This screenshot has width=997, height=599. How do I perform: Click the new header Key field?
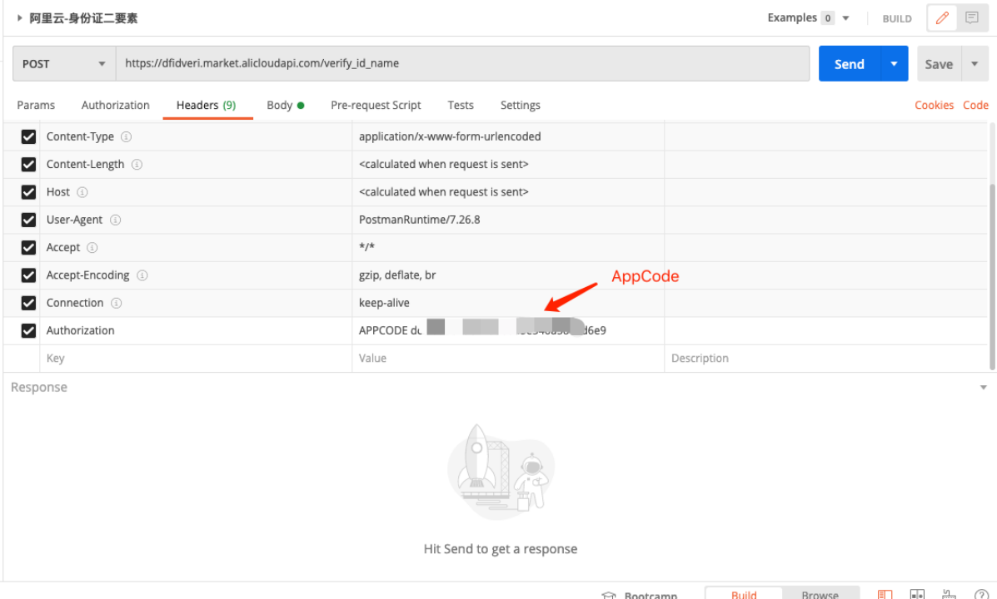196,359
